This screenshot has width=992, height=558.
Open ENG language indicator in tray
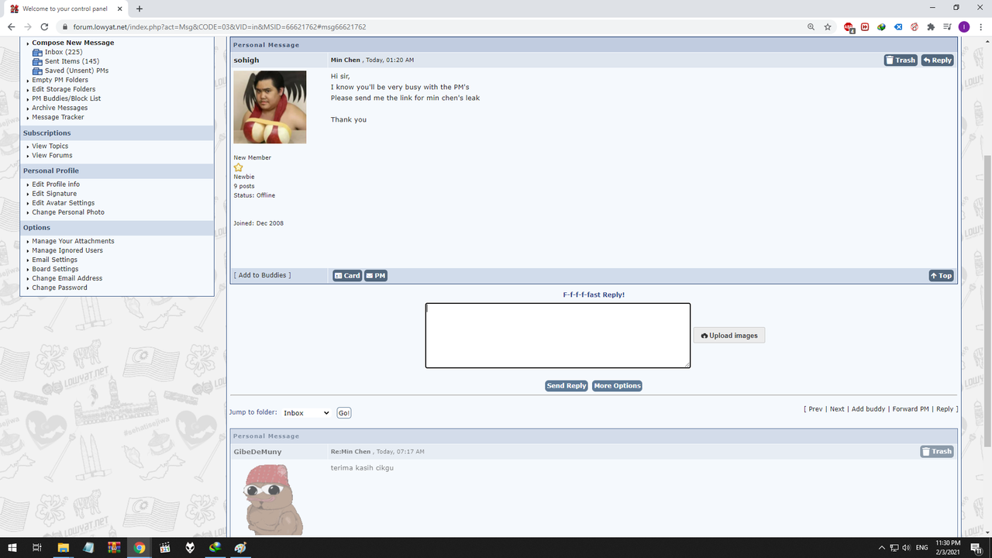921,548
